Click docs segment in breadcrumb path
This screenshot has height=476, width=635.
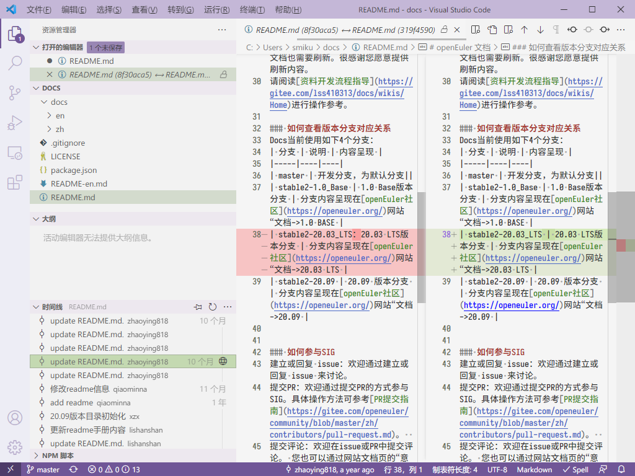point(331,47)
